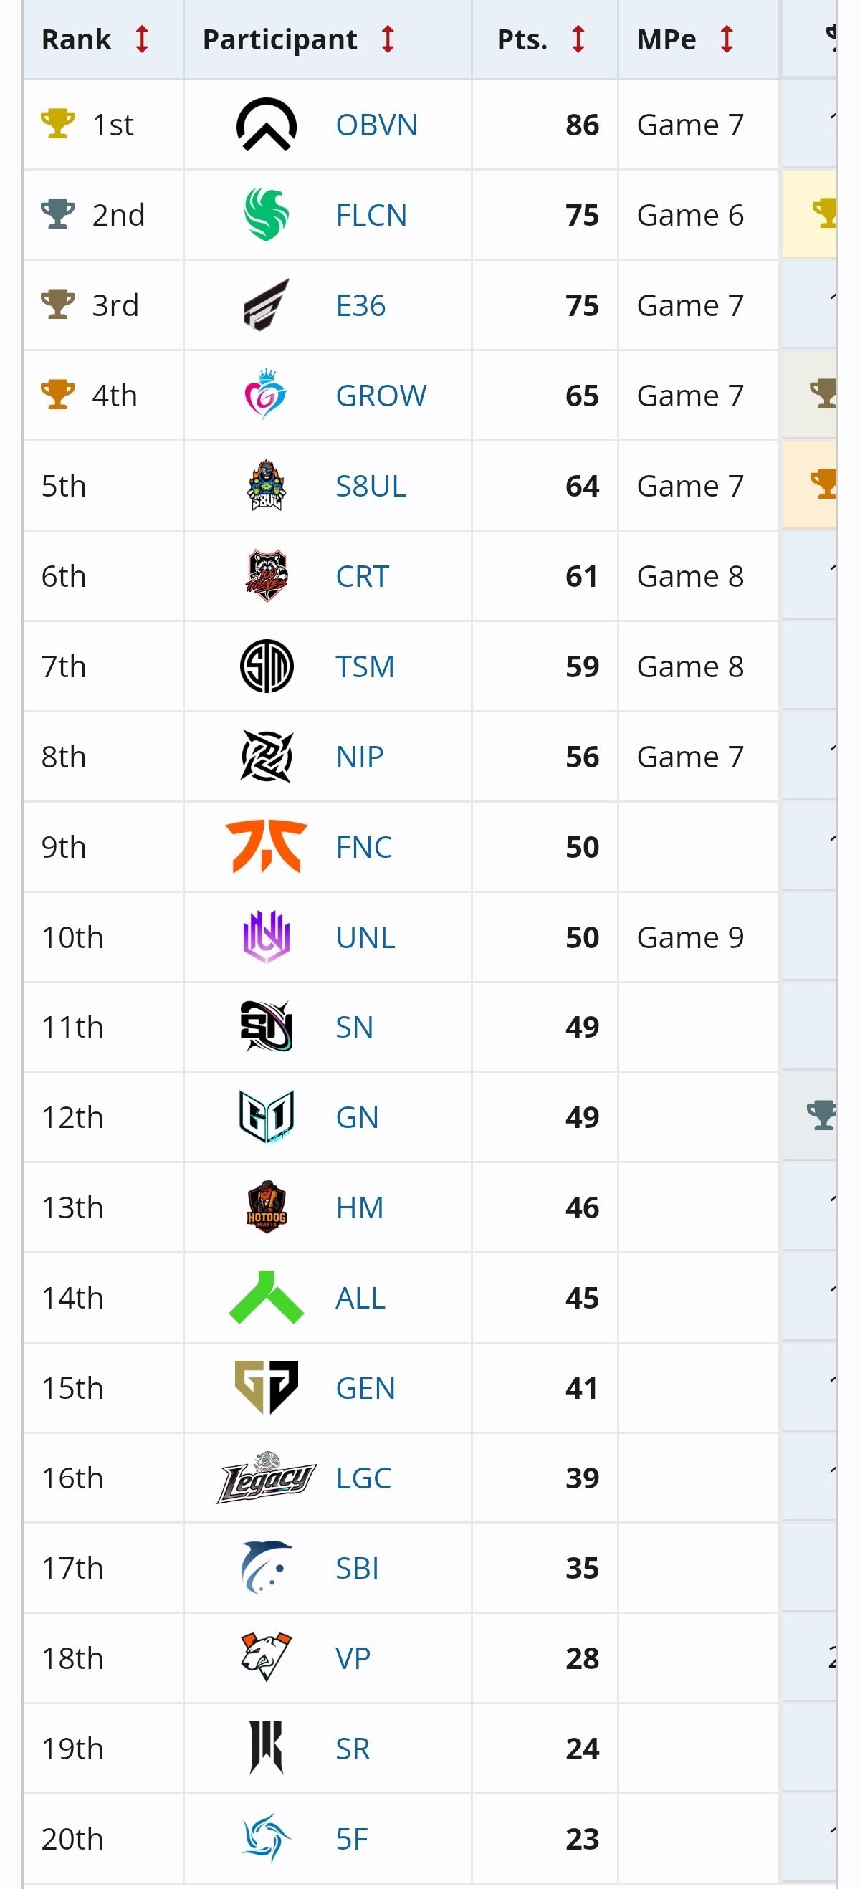Open the TSM circular logo
This screenshot has width=860, height=1889.
tap(266, 666)
